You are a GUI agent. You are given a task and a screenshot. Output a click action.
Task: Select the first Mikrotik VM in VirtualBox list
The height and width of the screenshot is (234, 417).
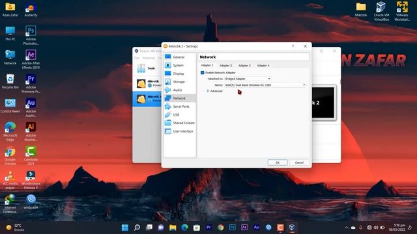click(x=147, y=83)
